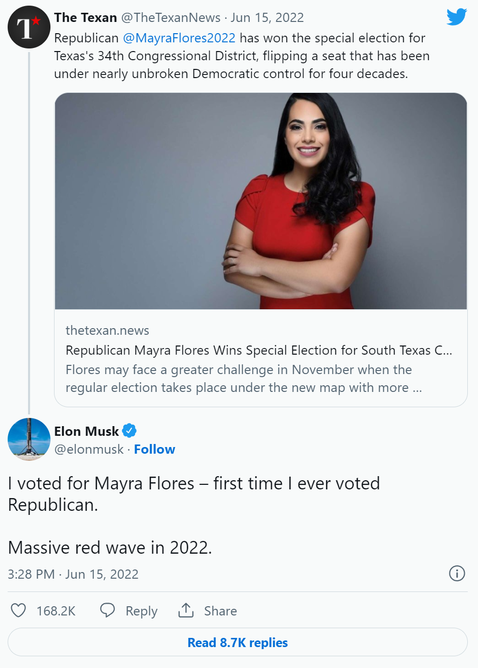Image resolution: width=478 pixels, height=668 pixels.
Task: Click the Twitter bird logo
Action: coord(456,17)
